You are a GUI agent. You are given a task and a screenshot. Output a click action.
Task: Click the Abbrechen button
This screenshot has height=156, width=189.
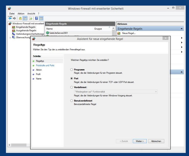[x=156, y=141]
